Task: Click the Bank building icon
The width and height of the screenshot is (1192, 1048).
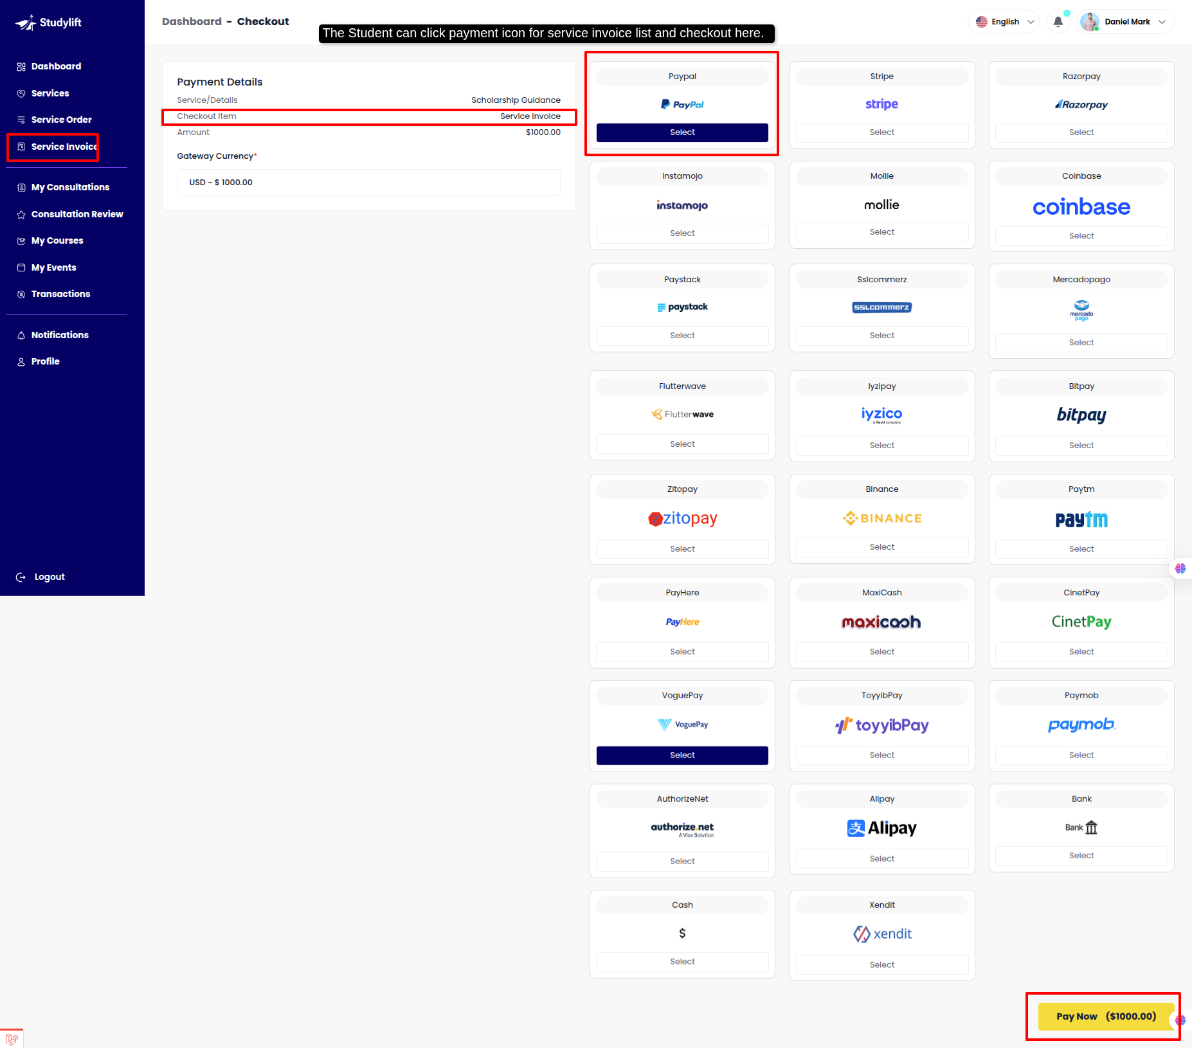Action: point(1091,827)
